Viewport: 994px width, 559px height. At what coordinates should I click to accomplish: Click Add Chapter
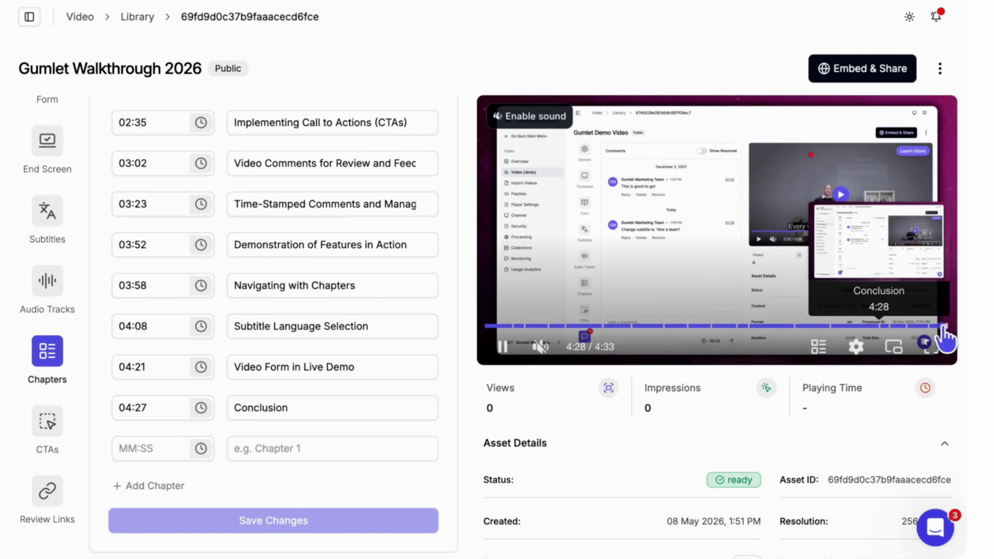149,486
